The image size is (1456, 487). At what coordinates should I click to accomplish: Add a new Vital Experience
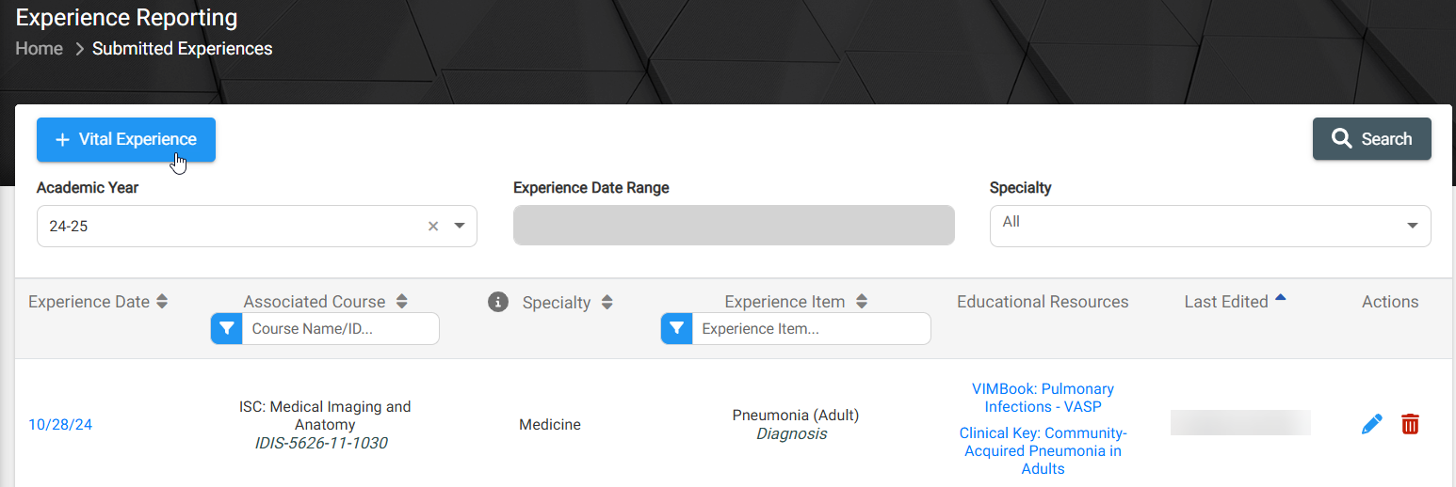(126, 139)
